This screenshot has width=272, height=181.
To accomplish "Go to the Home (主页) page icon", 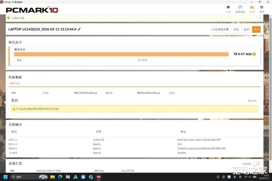I will click(x=228, y=7).
